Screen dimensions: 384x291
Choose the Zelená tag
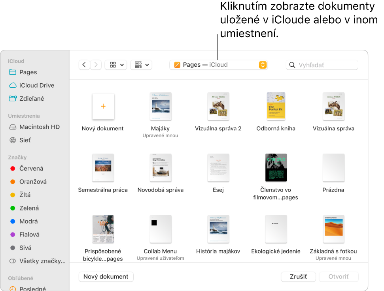[x=25, y=208]
